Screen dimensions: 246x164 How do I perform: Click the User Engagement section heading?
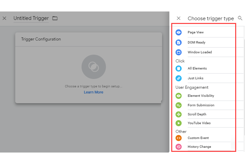point(192,87)
